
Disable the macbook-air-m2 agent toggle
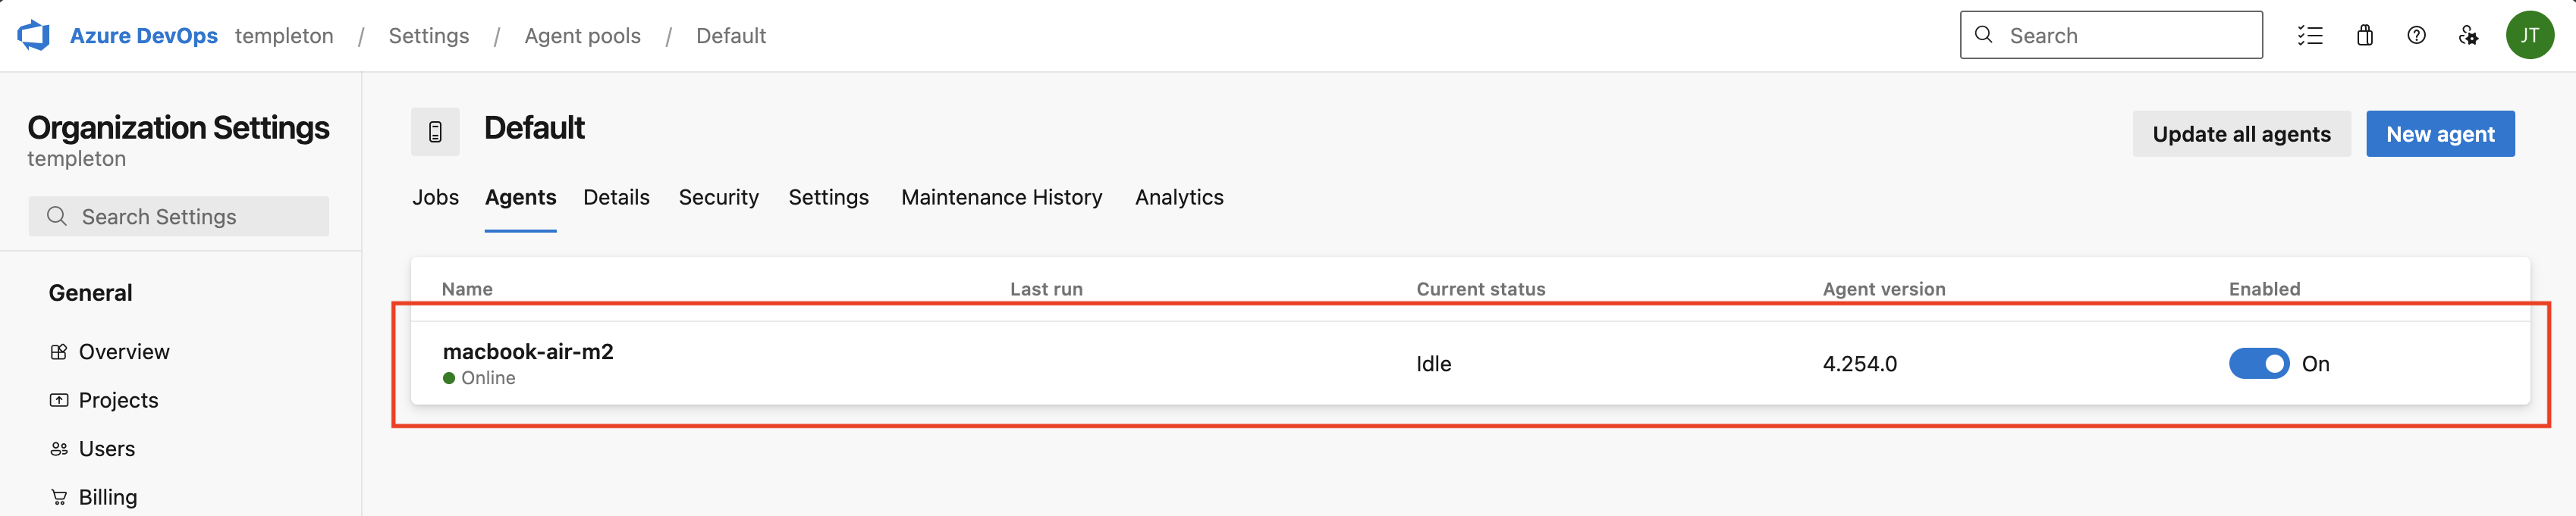(2258, 363)
